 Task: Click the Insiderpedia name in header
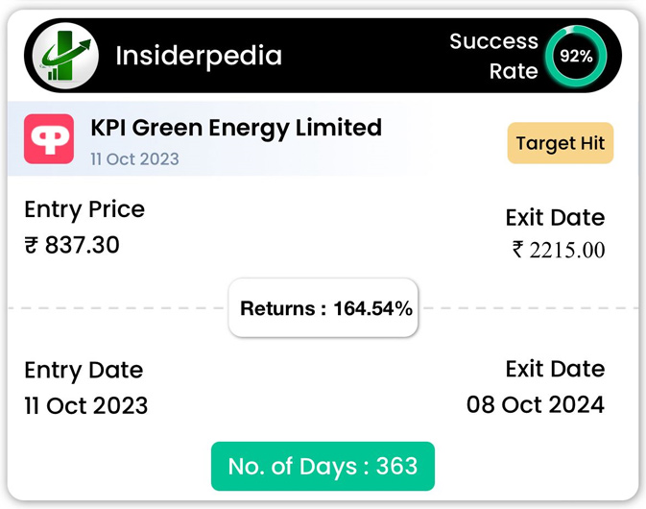[199, 56]
